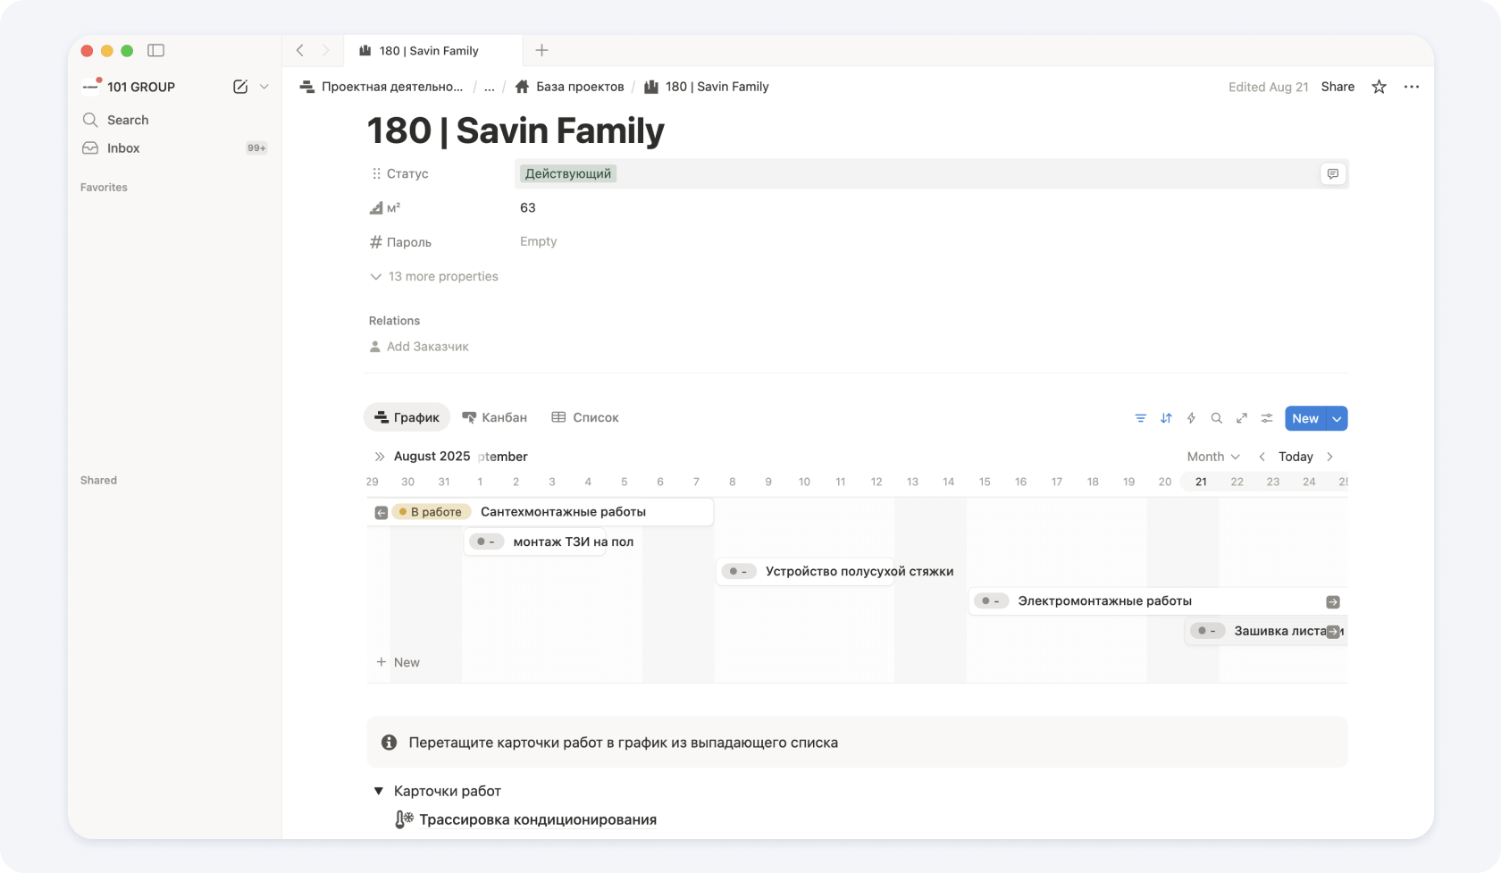Open the three-dot page options menu
Image resolution: width=1501 pixels, height=873 pixels.
pos(1411,87)
